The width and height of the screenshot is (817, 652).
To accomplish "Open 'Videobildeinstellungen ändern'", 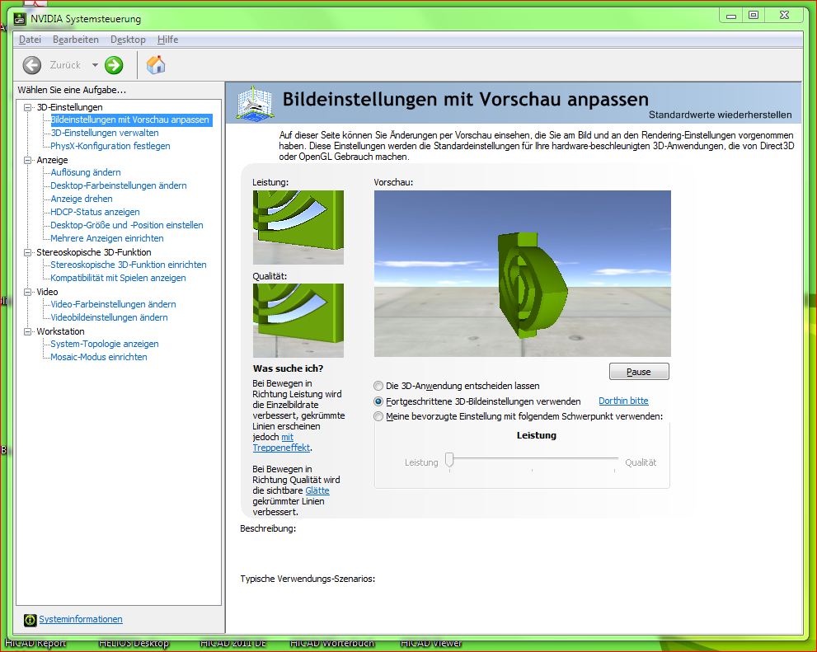I will (109, 317).
